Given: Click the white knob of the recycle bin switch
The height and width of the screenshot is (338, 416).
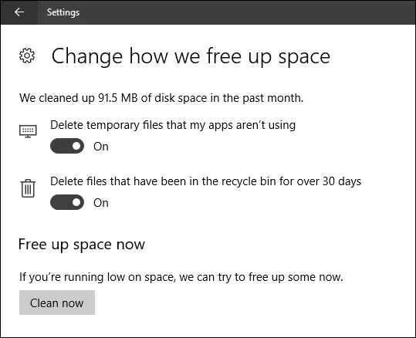Looking at the screenshot, I should point(76,202).
